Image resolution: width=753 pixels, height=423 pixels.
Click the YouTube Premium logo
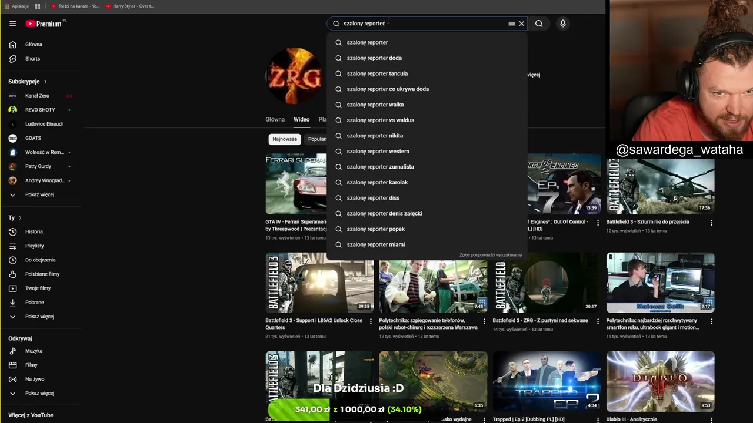46,23
